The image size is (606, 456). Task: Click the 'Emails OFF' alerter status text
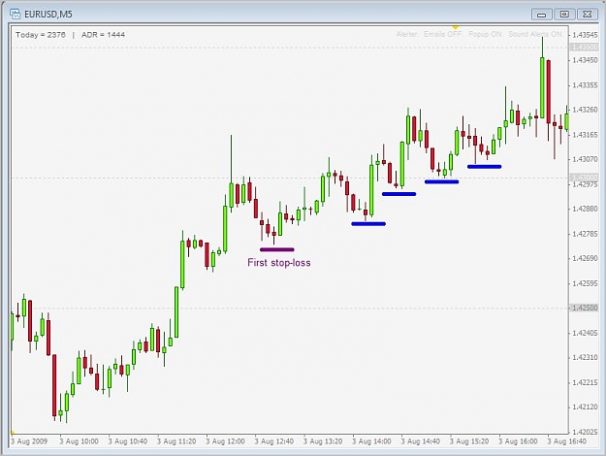(x=443, y=34)
